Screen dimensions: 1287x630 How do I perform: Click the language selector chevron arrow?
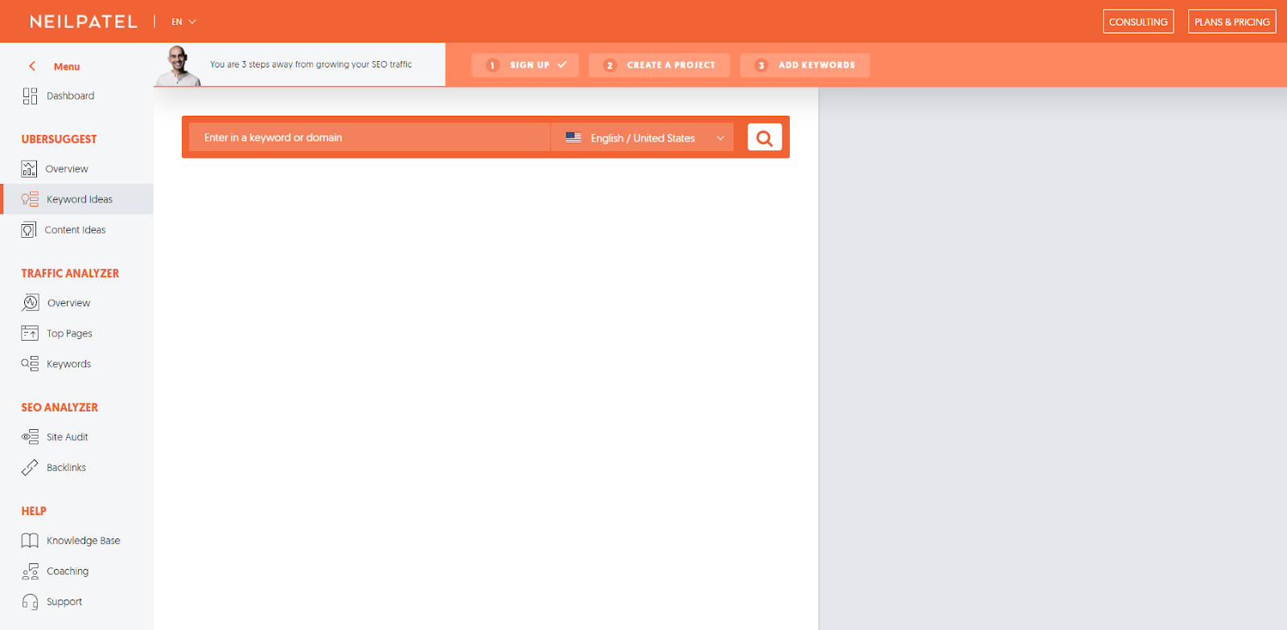pos(721,138)
